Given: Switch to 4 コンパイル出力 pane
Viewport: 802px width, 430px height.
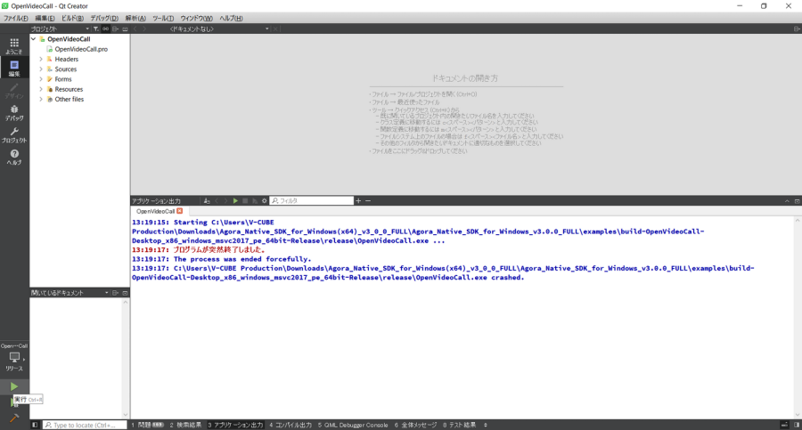Looking at the screenshot, I should [291, 425].
